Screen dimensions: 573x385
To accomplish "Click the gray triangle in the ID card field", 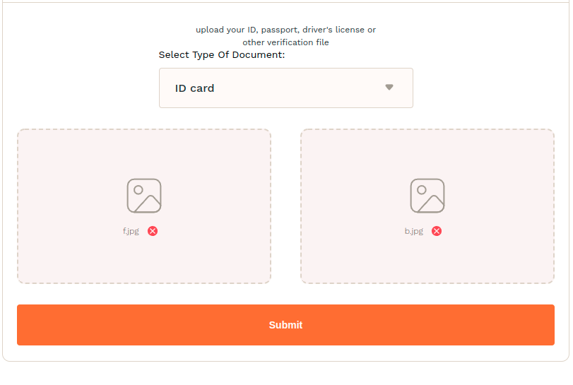I will point(389,88).
